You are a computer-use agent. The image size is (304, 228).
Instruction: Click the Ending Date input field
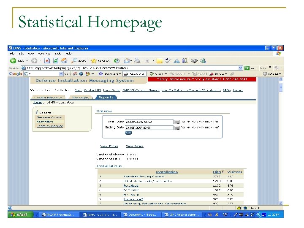tap(149, 128)
